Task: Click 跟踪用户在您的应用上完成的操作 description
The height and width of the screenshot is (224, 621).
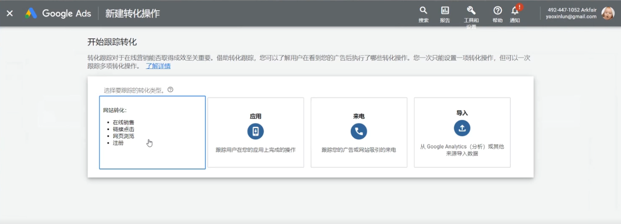Action: click(256, 150)
